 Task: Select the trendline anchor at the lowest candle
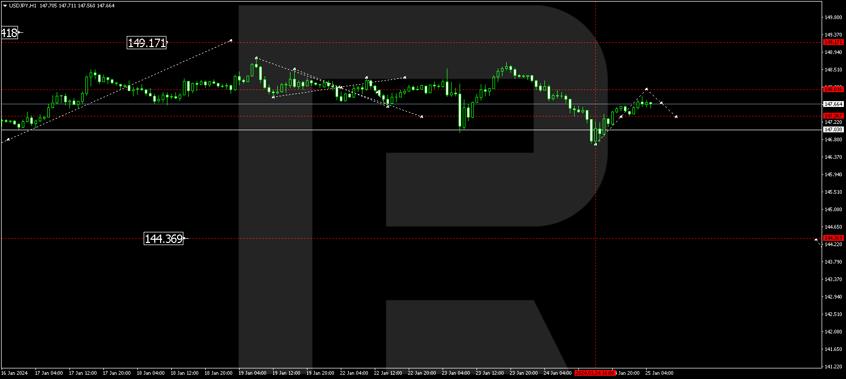(596, 143)
